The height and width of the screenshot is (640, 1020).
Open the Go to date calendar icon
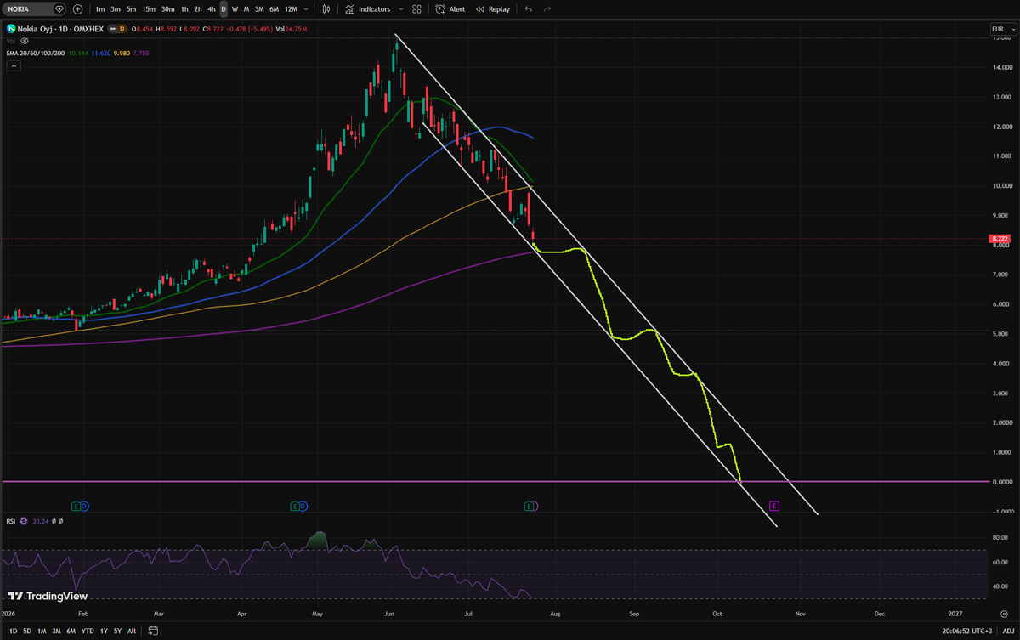pos(154,631)
